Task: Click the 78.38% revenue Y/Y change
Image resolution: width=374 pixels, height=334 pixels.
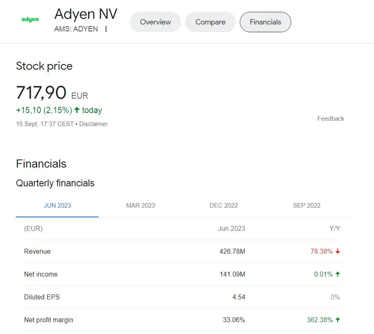Action: pos(325,251)
